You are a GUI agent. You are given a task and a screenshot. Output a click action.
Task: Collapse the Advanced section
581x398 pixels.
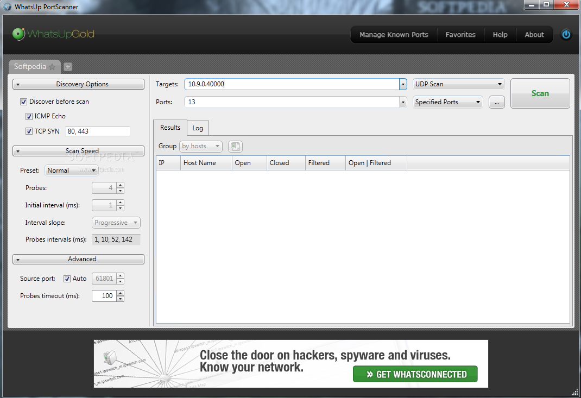pyautogui.click(x=79, y=259)
